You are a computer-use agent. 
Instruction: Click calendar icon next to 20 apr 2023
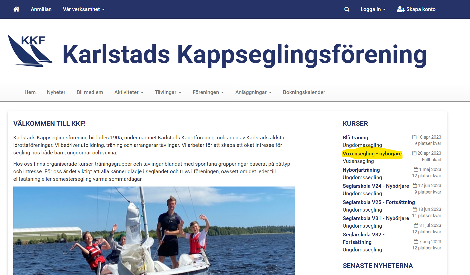click(414, 153)
